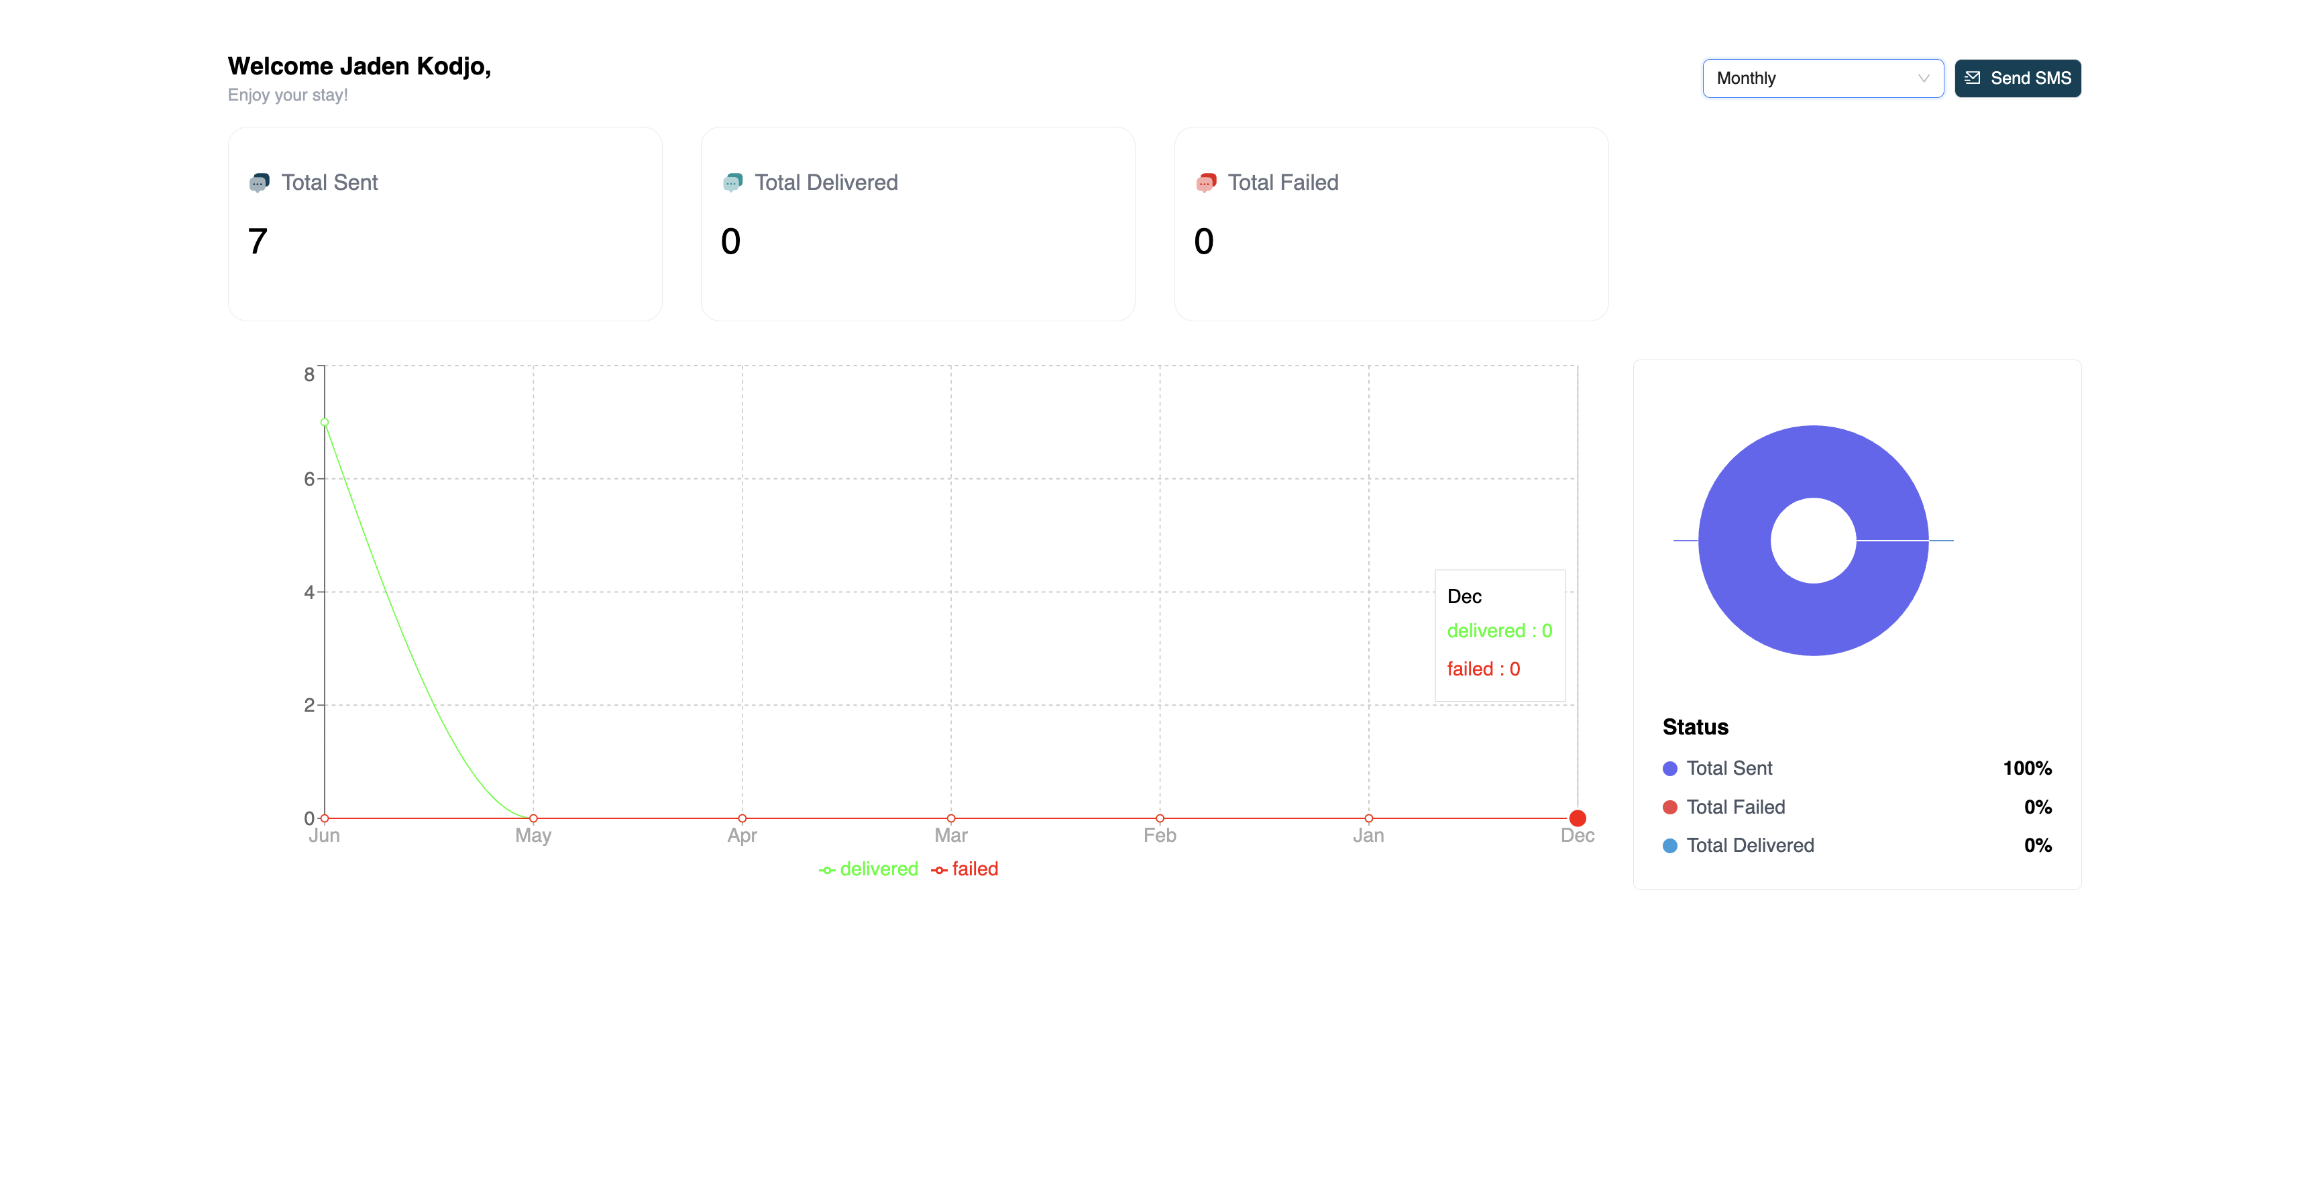The image size is (2310, 1198).
Task: Click the Apr data point on chart
Action: [742, 818]
